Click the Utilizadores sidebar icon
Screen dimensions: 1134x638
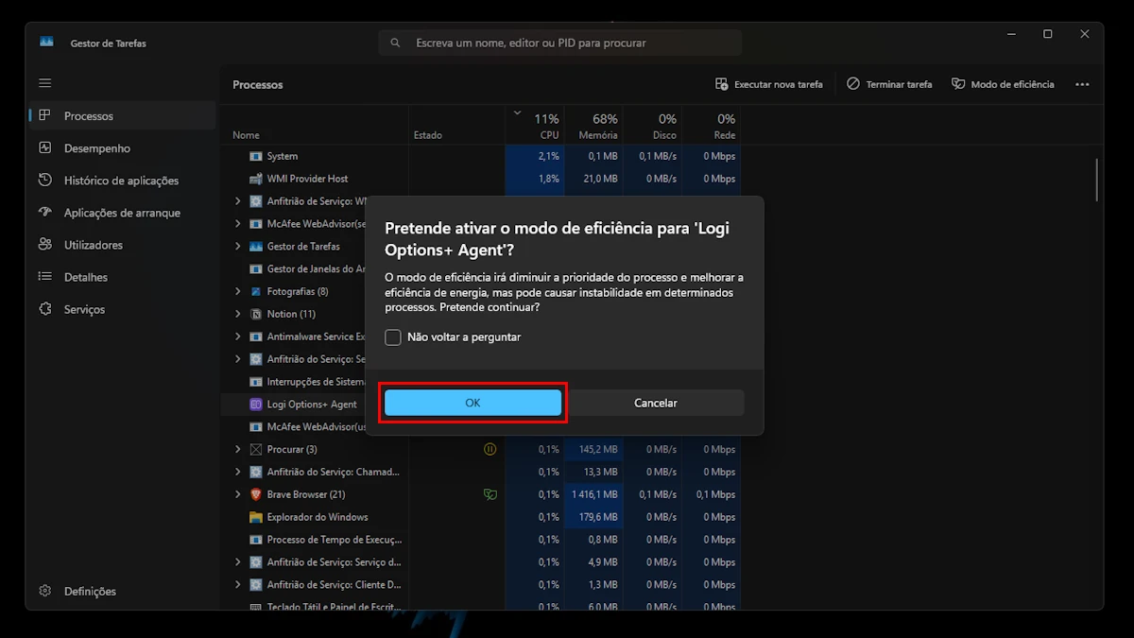click(x=45, y=245)
